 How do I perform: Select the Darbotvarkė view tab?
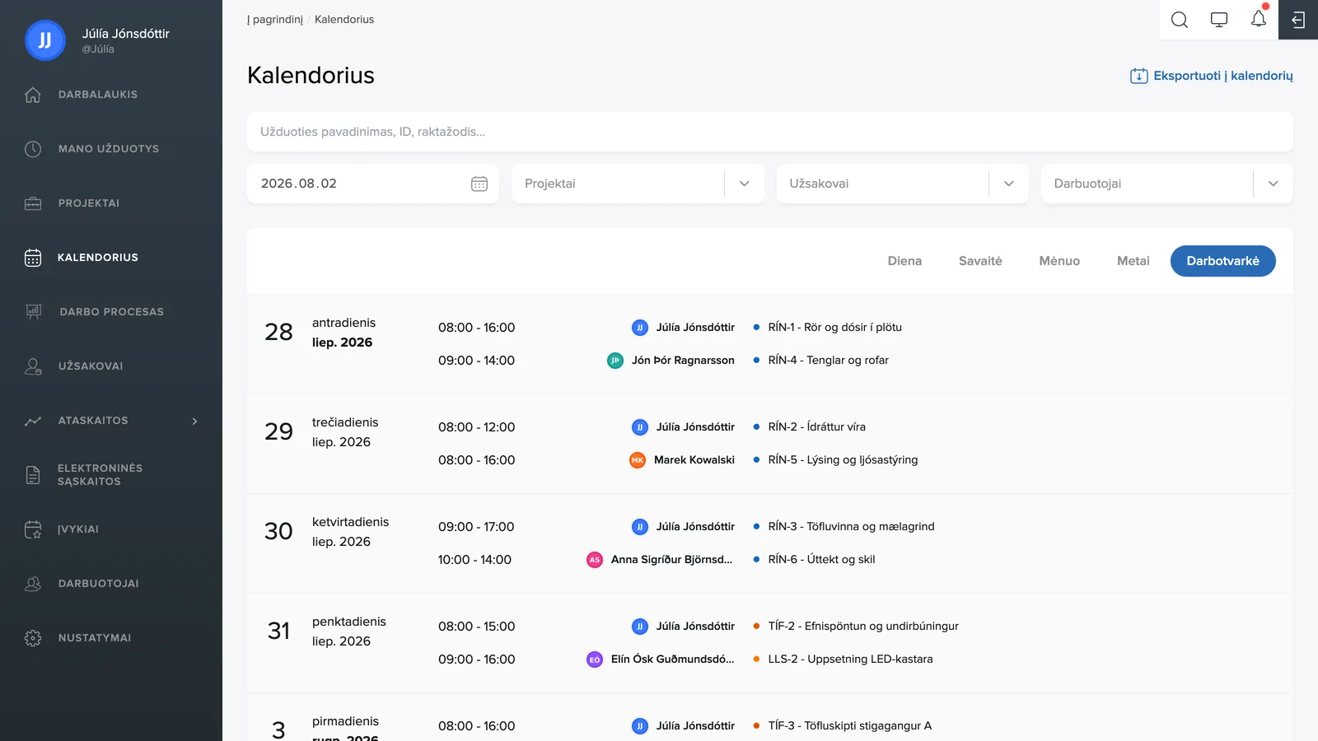coord(1223,261)
